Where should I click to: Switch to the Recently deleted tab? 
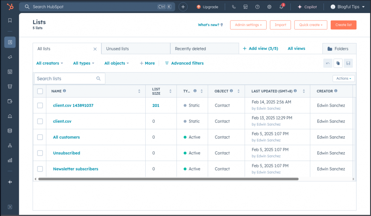coord(205,49)
